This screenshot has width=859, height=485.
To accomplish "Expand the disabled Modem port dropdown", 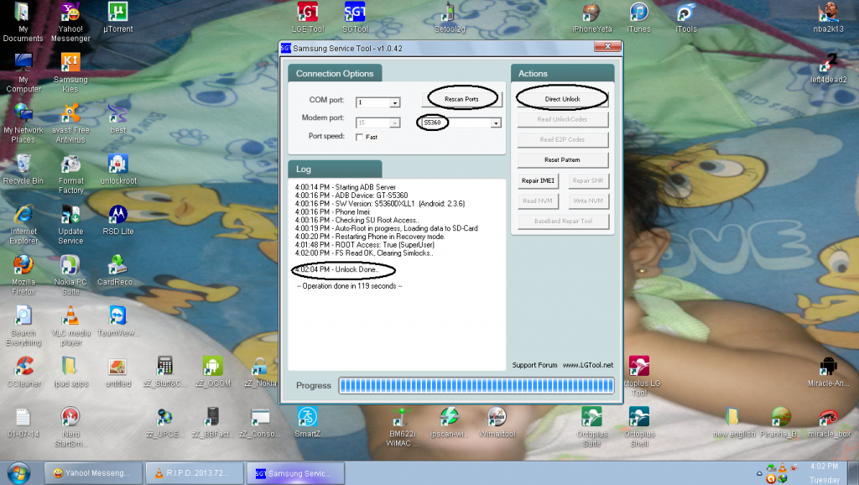I will coord(394,123).
